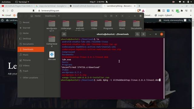The image size is (194, 109).
Task: Select the wordpress-5.7.1 folder
Action: tap(52, 26)
